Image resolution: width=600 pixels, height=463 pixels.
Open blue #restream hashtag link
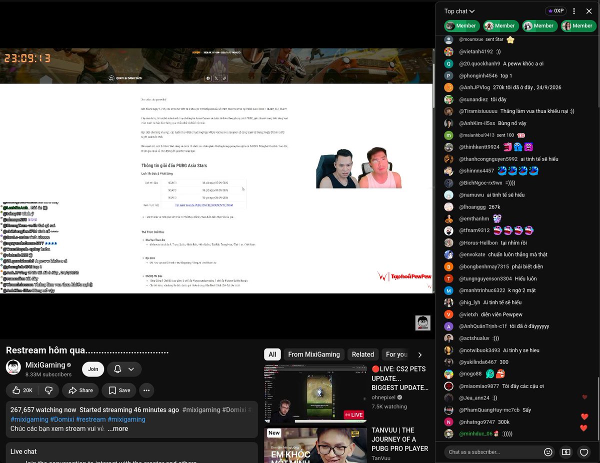[x=90, y=419]
